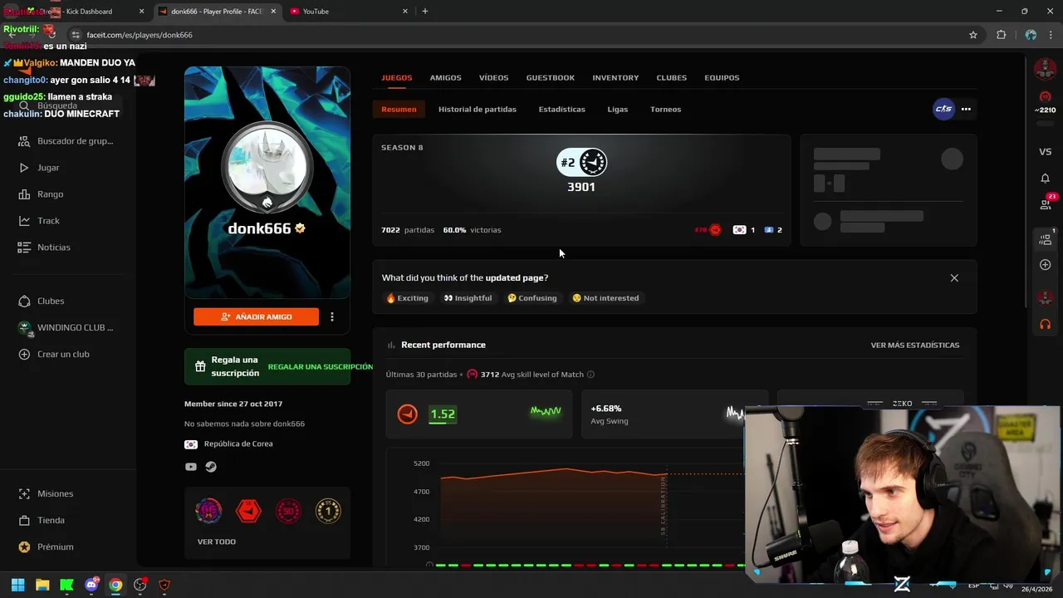
Task: Open the Estadísticas sub-tab
Action: 561,109
